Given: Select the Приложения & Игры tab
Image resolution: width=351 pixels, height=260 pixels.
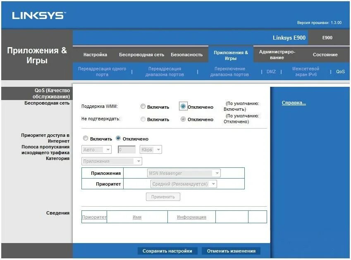Looking at the screenshot, I should (231, 55).
